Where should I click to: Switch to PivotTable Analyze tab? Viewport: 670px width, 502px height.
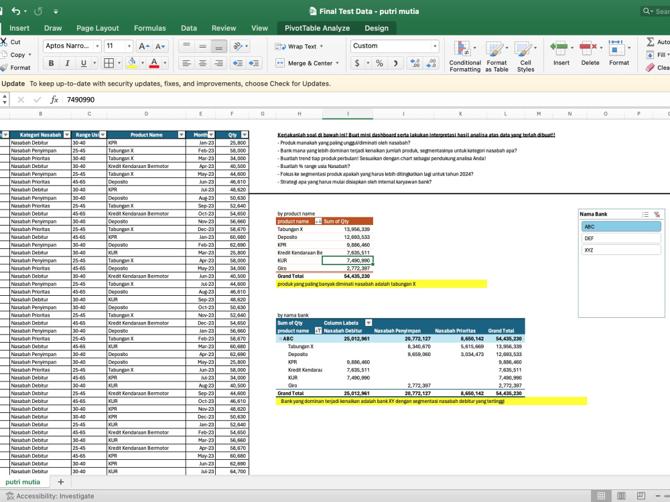point(317,28)
